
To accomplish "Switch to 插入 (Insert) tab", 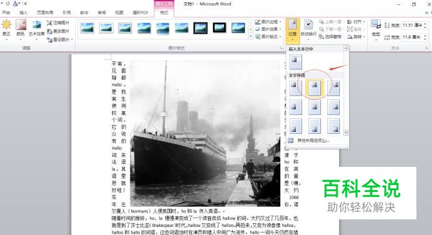I will click(24, 12).
